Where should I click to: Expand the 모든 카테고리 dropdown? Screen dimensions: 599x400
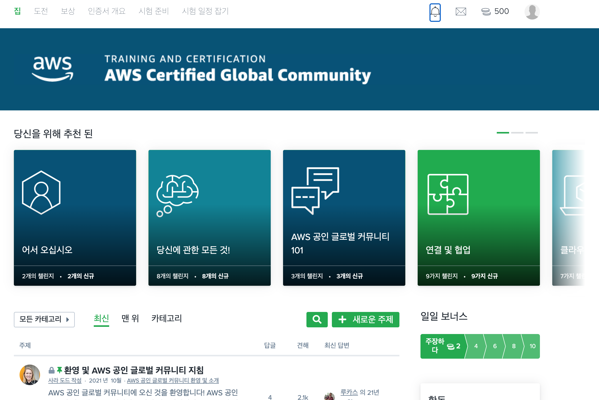44,319
